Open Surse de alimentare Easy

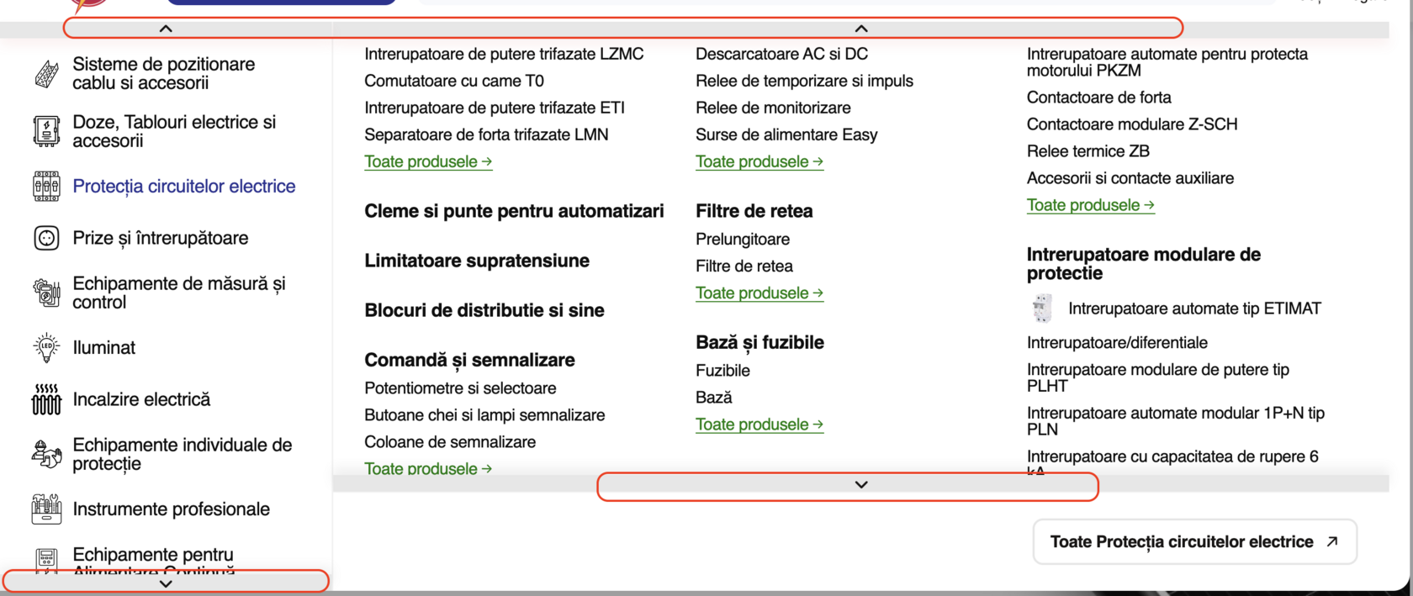(x=786, y=134)
